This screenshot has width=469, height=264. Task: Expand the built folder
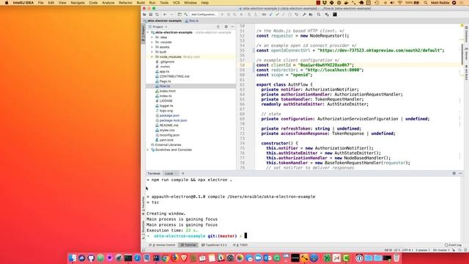(x=152, y=52)
